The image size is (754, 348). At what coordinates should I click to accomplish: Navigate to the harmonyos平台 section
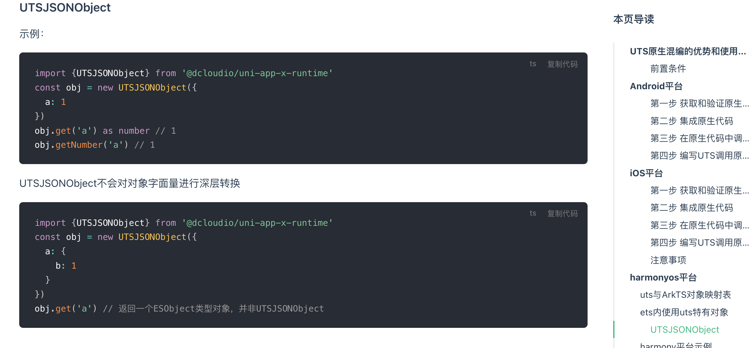pyautogui.click(x=663, y=278)
